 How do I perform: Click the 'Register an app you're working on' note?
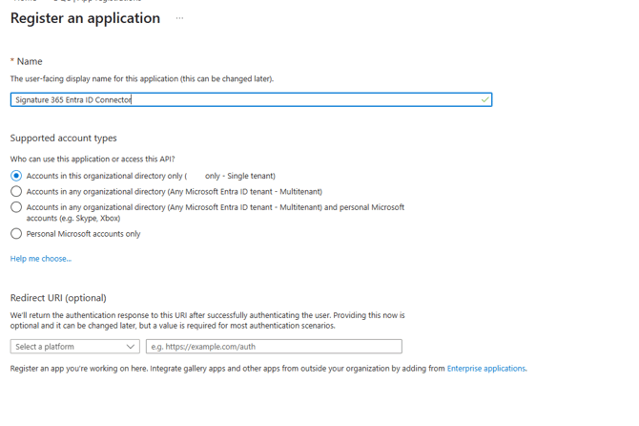[227, 369]
